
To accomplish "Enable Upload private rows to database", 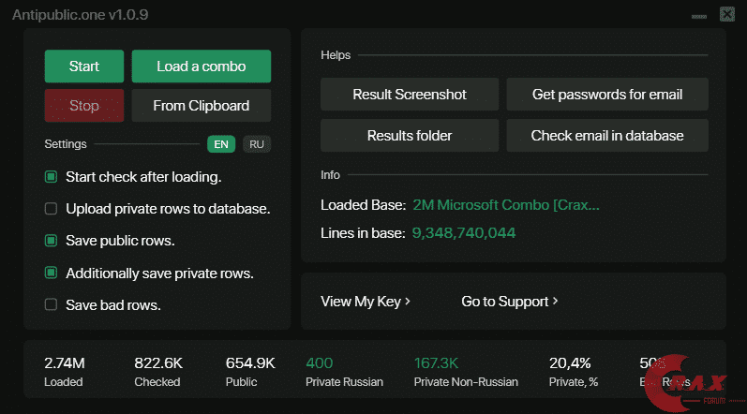I will coord(52,209).
